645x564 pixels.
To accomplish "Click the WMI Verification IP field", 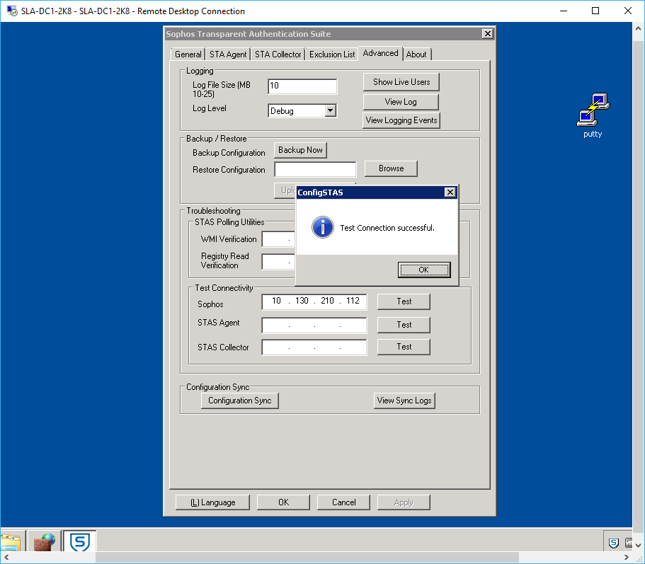I will click(278, 239).
